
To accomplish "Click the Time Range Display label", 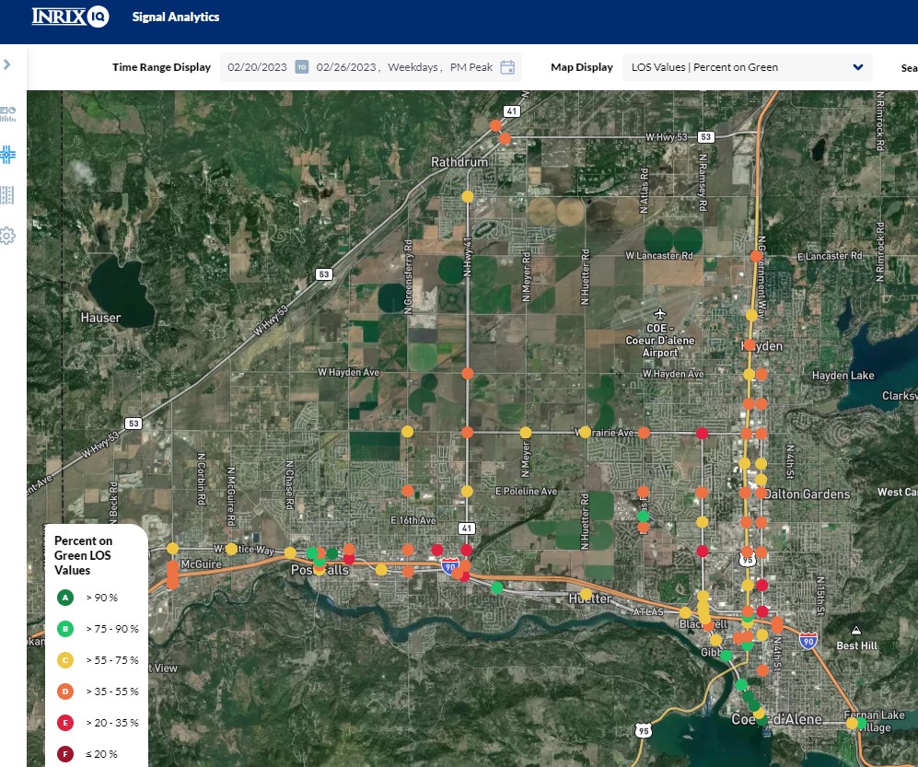I will point(161,67).
